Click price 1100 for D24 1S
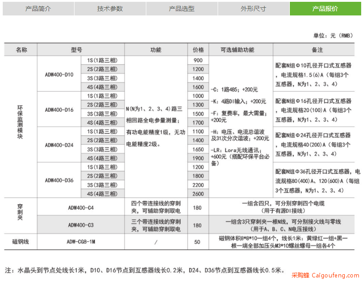Image resolution: width=363 pixels, height=287 pixels. coord(198,131)
